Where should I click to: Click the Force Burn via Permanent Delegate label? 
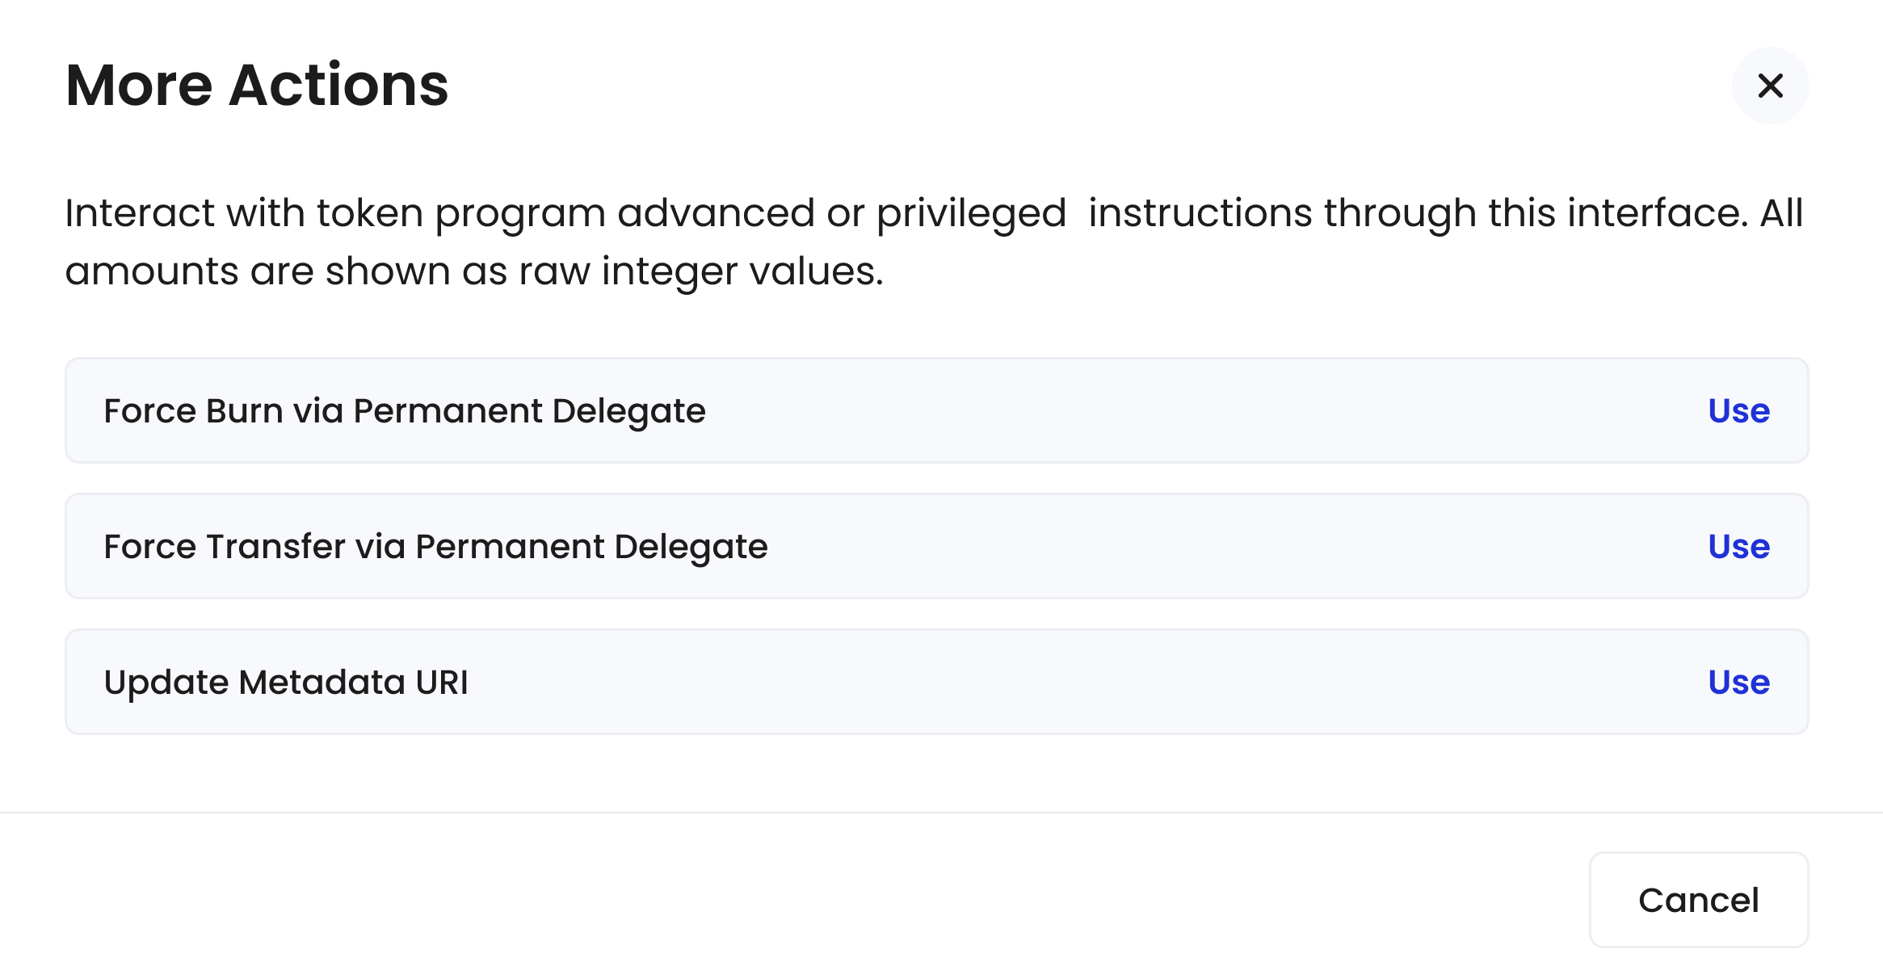pos(405,411)
